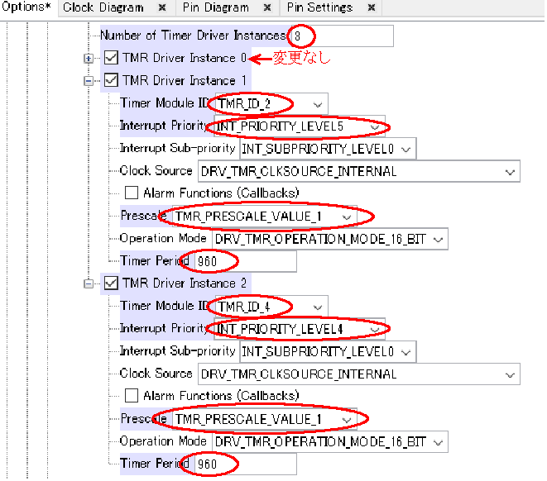Enable Alarm Functions for Instance 1
Viewport: 547px width, 481px height.
tap(131, 193)
